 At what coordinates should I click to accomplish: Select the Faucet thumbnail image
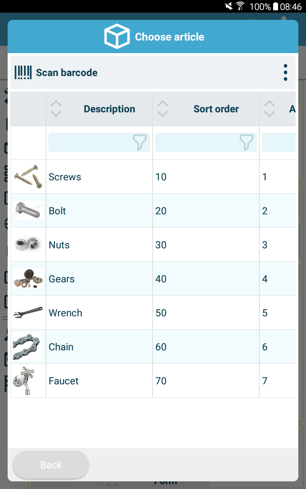pos(24,381)
